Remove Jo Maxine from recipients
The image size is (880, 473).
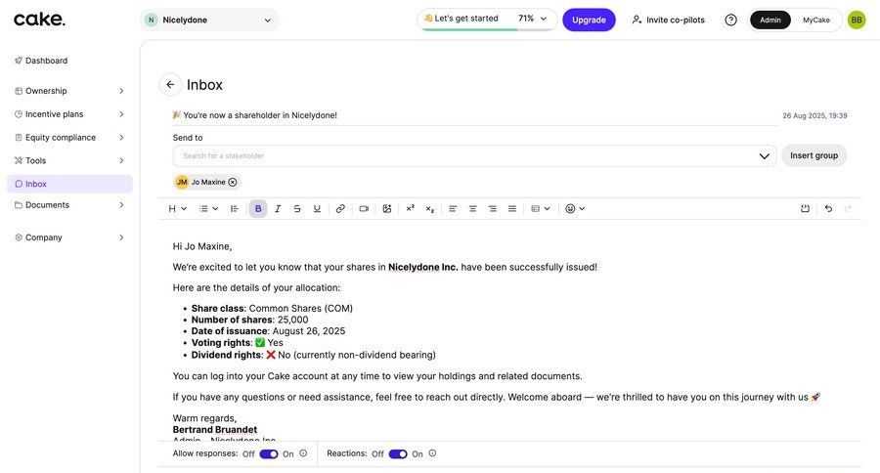point(233,182)
